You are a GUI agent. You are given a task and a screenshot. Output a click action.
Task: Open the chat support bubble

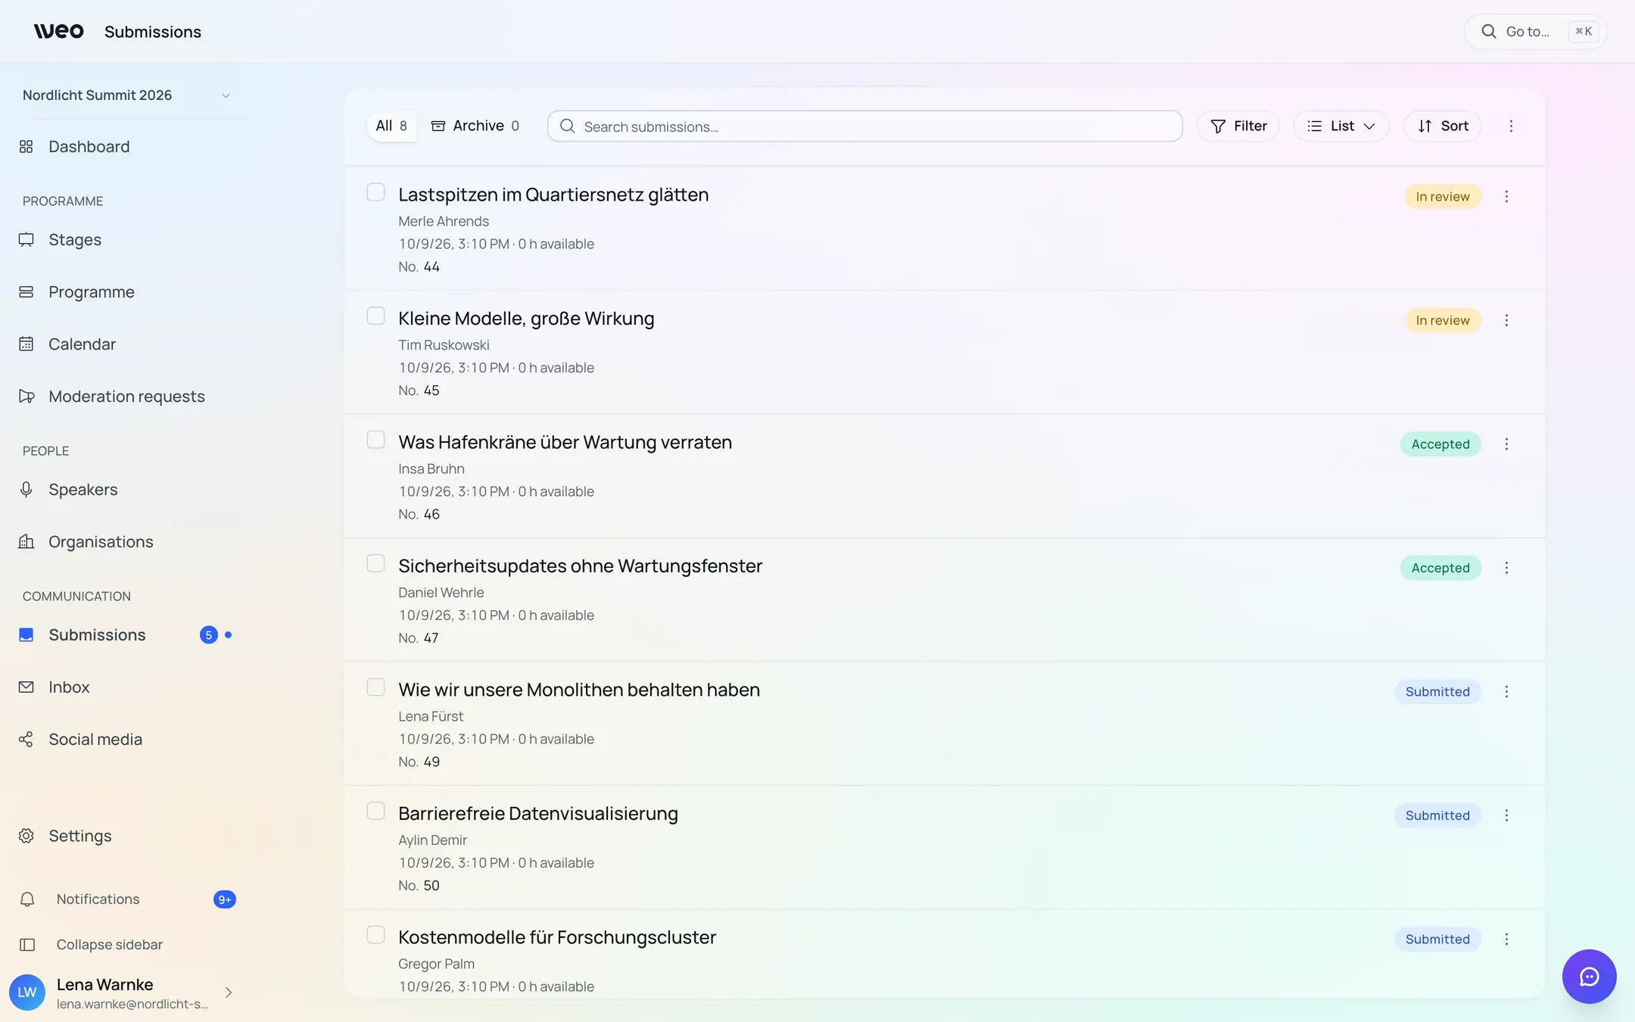pyautogui.click(x=1589, y=977)
